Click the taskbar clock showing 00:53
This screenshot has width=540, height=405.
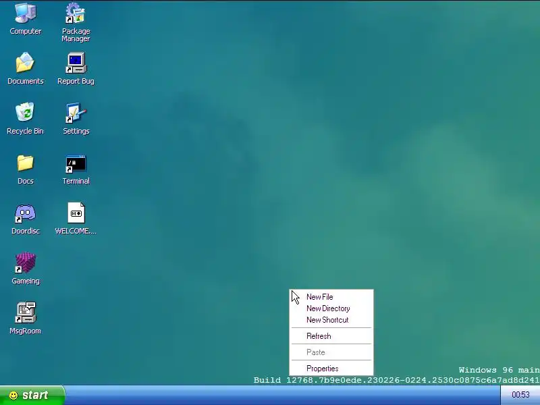[520, 395]
